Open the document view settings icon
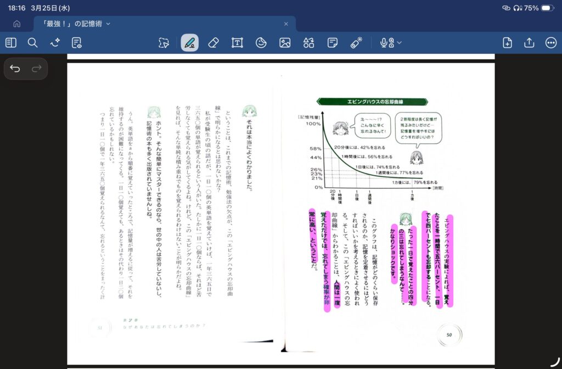562x369 pixels. [x=76, y=43]
